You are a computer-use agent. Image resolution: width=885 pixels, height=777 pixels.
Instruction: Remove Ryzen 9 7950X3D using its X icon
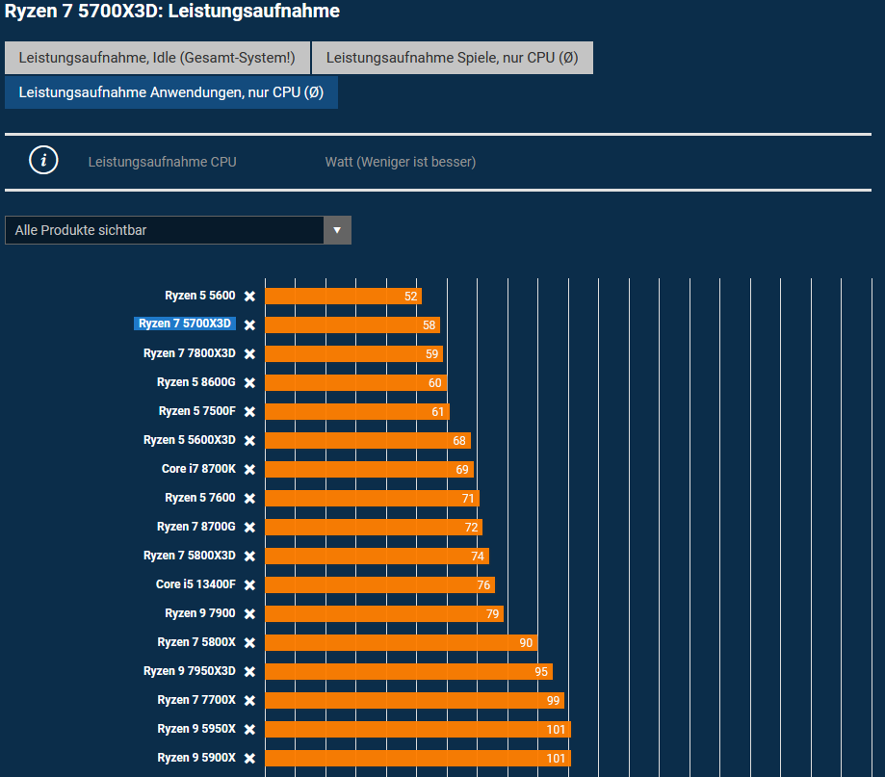pos(249,671)
